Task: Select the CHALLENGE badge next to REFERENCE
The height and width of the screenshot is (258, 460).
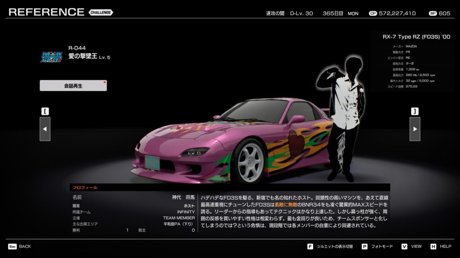Action: pyautogui.click(x=101, y=13)
